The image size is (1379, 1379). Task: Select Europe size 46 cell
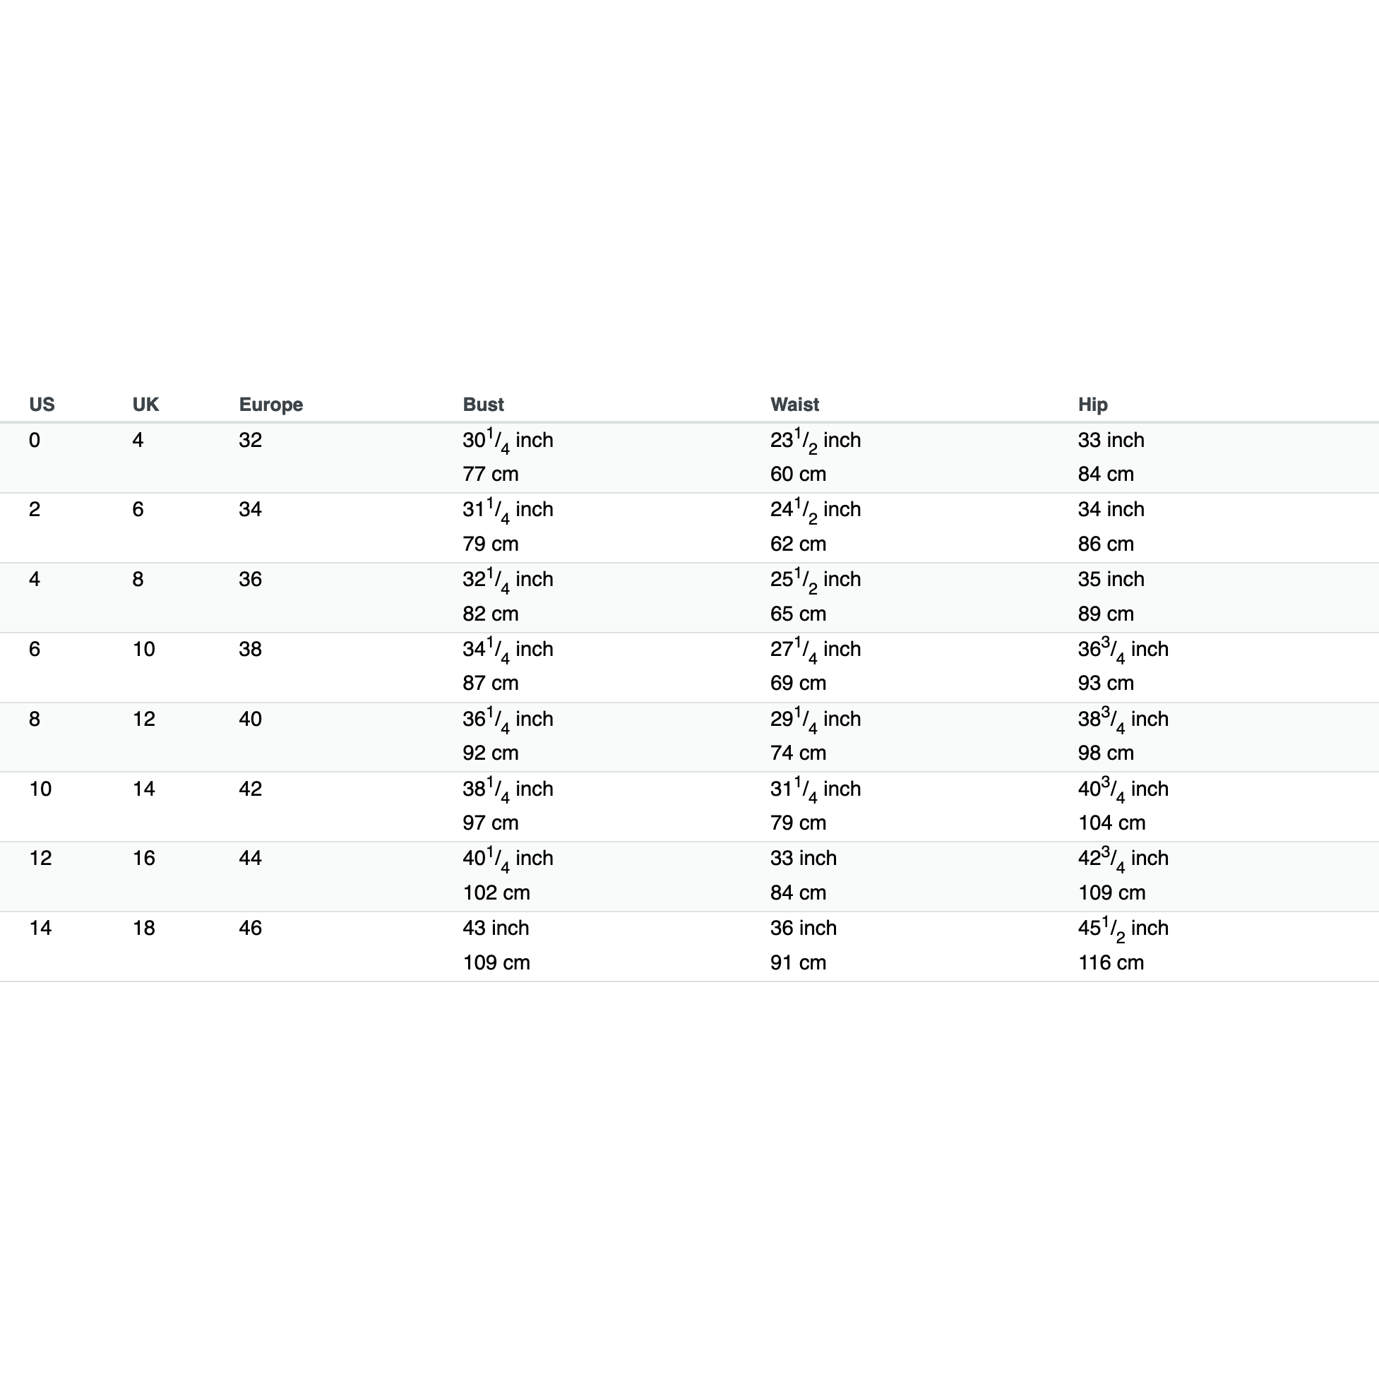[x=250, y=928]
